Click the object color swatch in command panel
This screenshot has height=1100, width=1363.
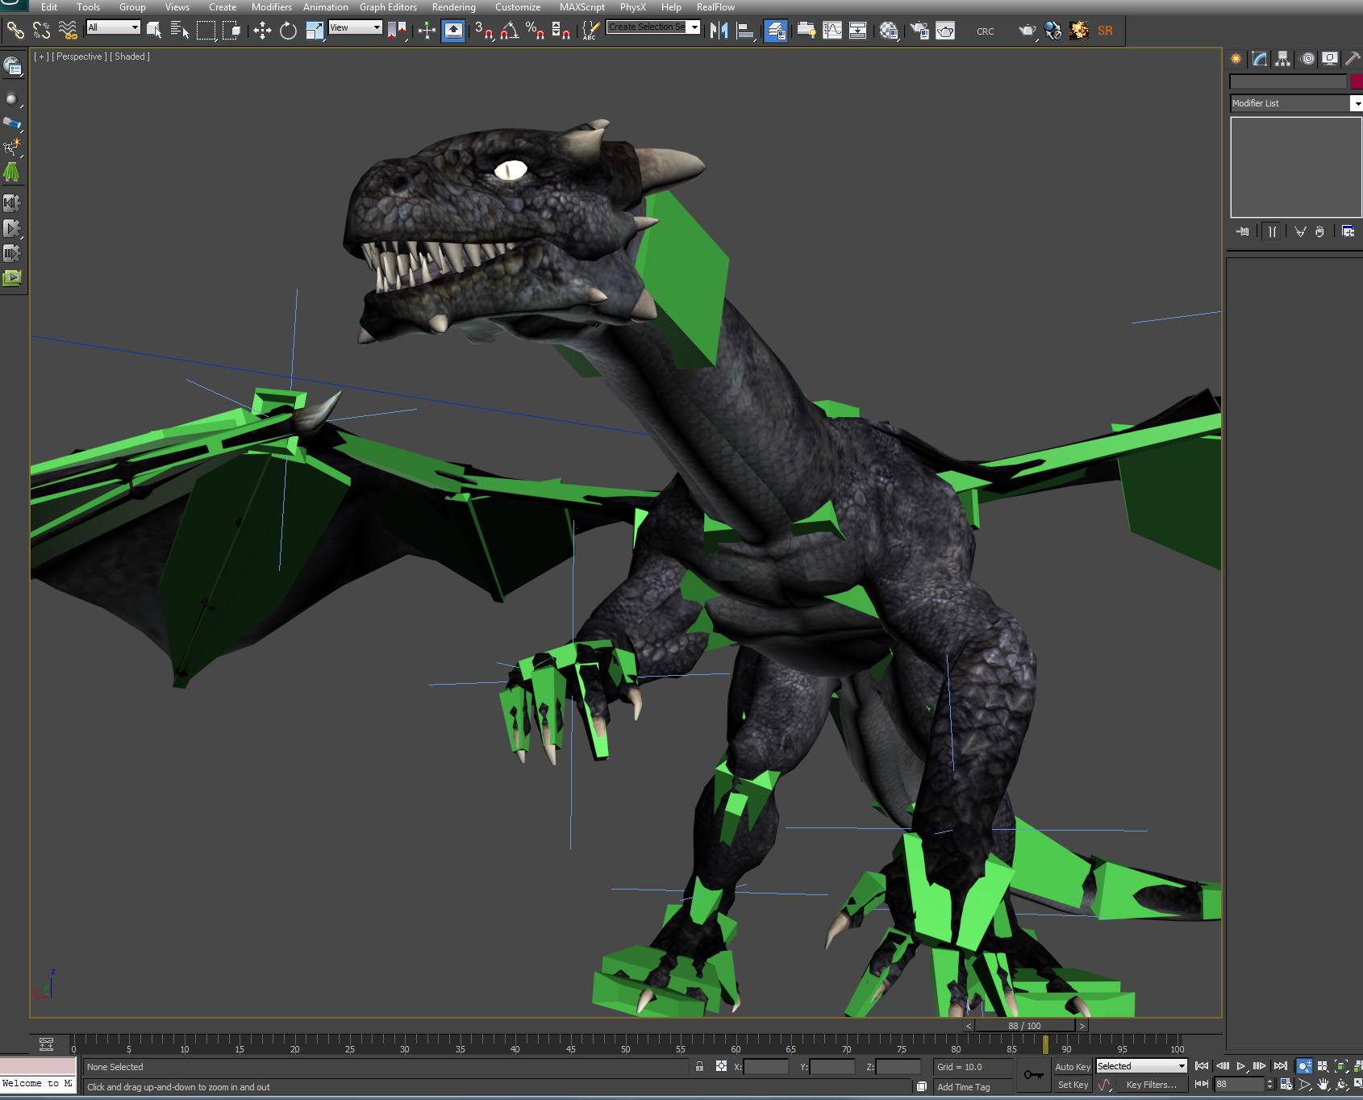tap(1357, 81)
